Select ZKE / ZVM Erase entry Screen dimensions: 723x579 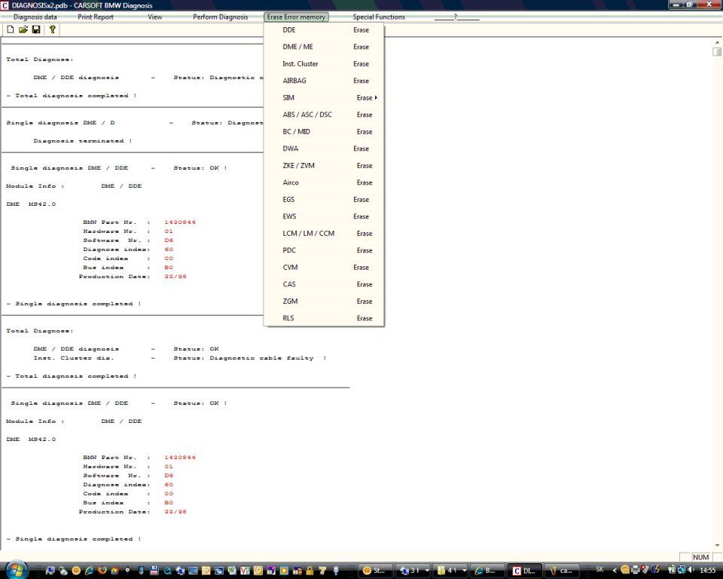(x=324, y=165)
